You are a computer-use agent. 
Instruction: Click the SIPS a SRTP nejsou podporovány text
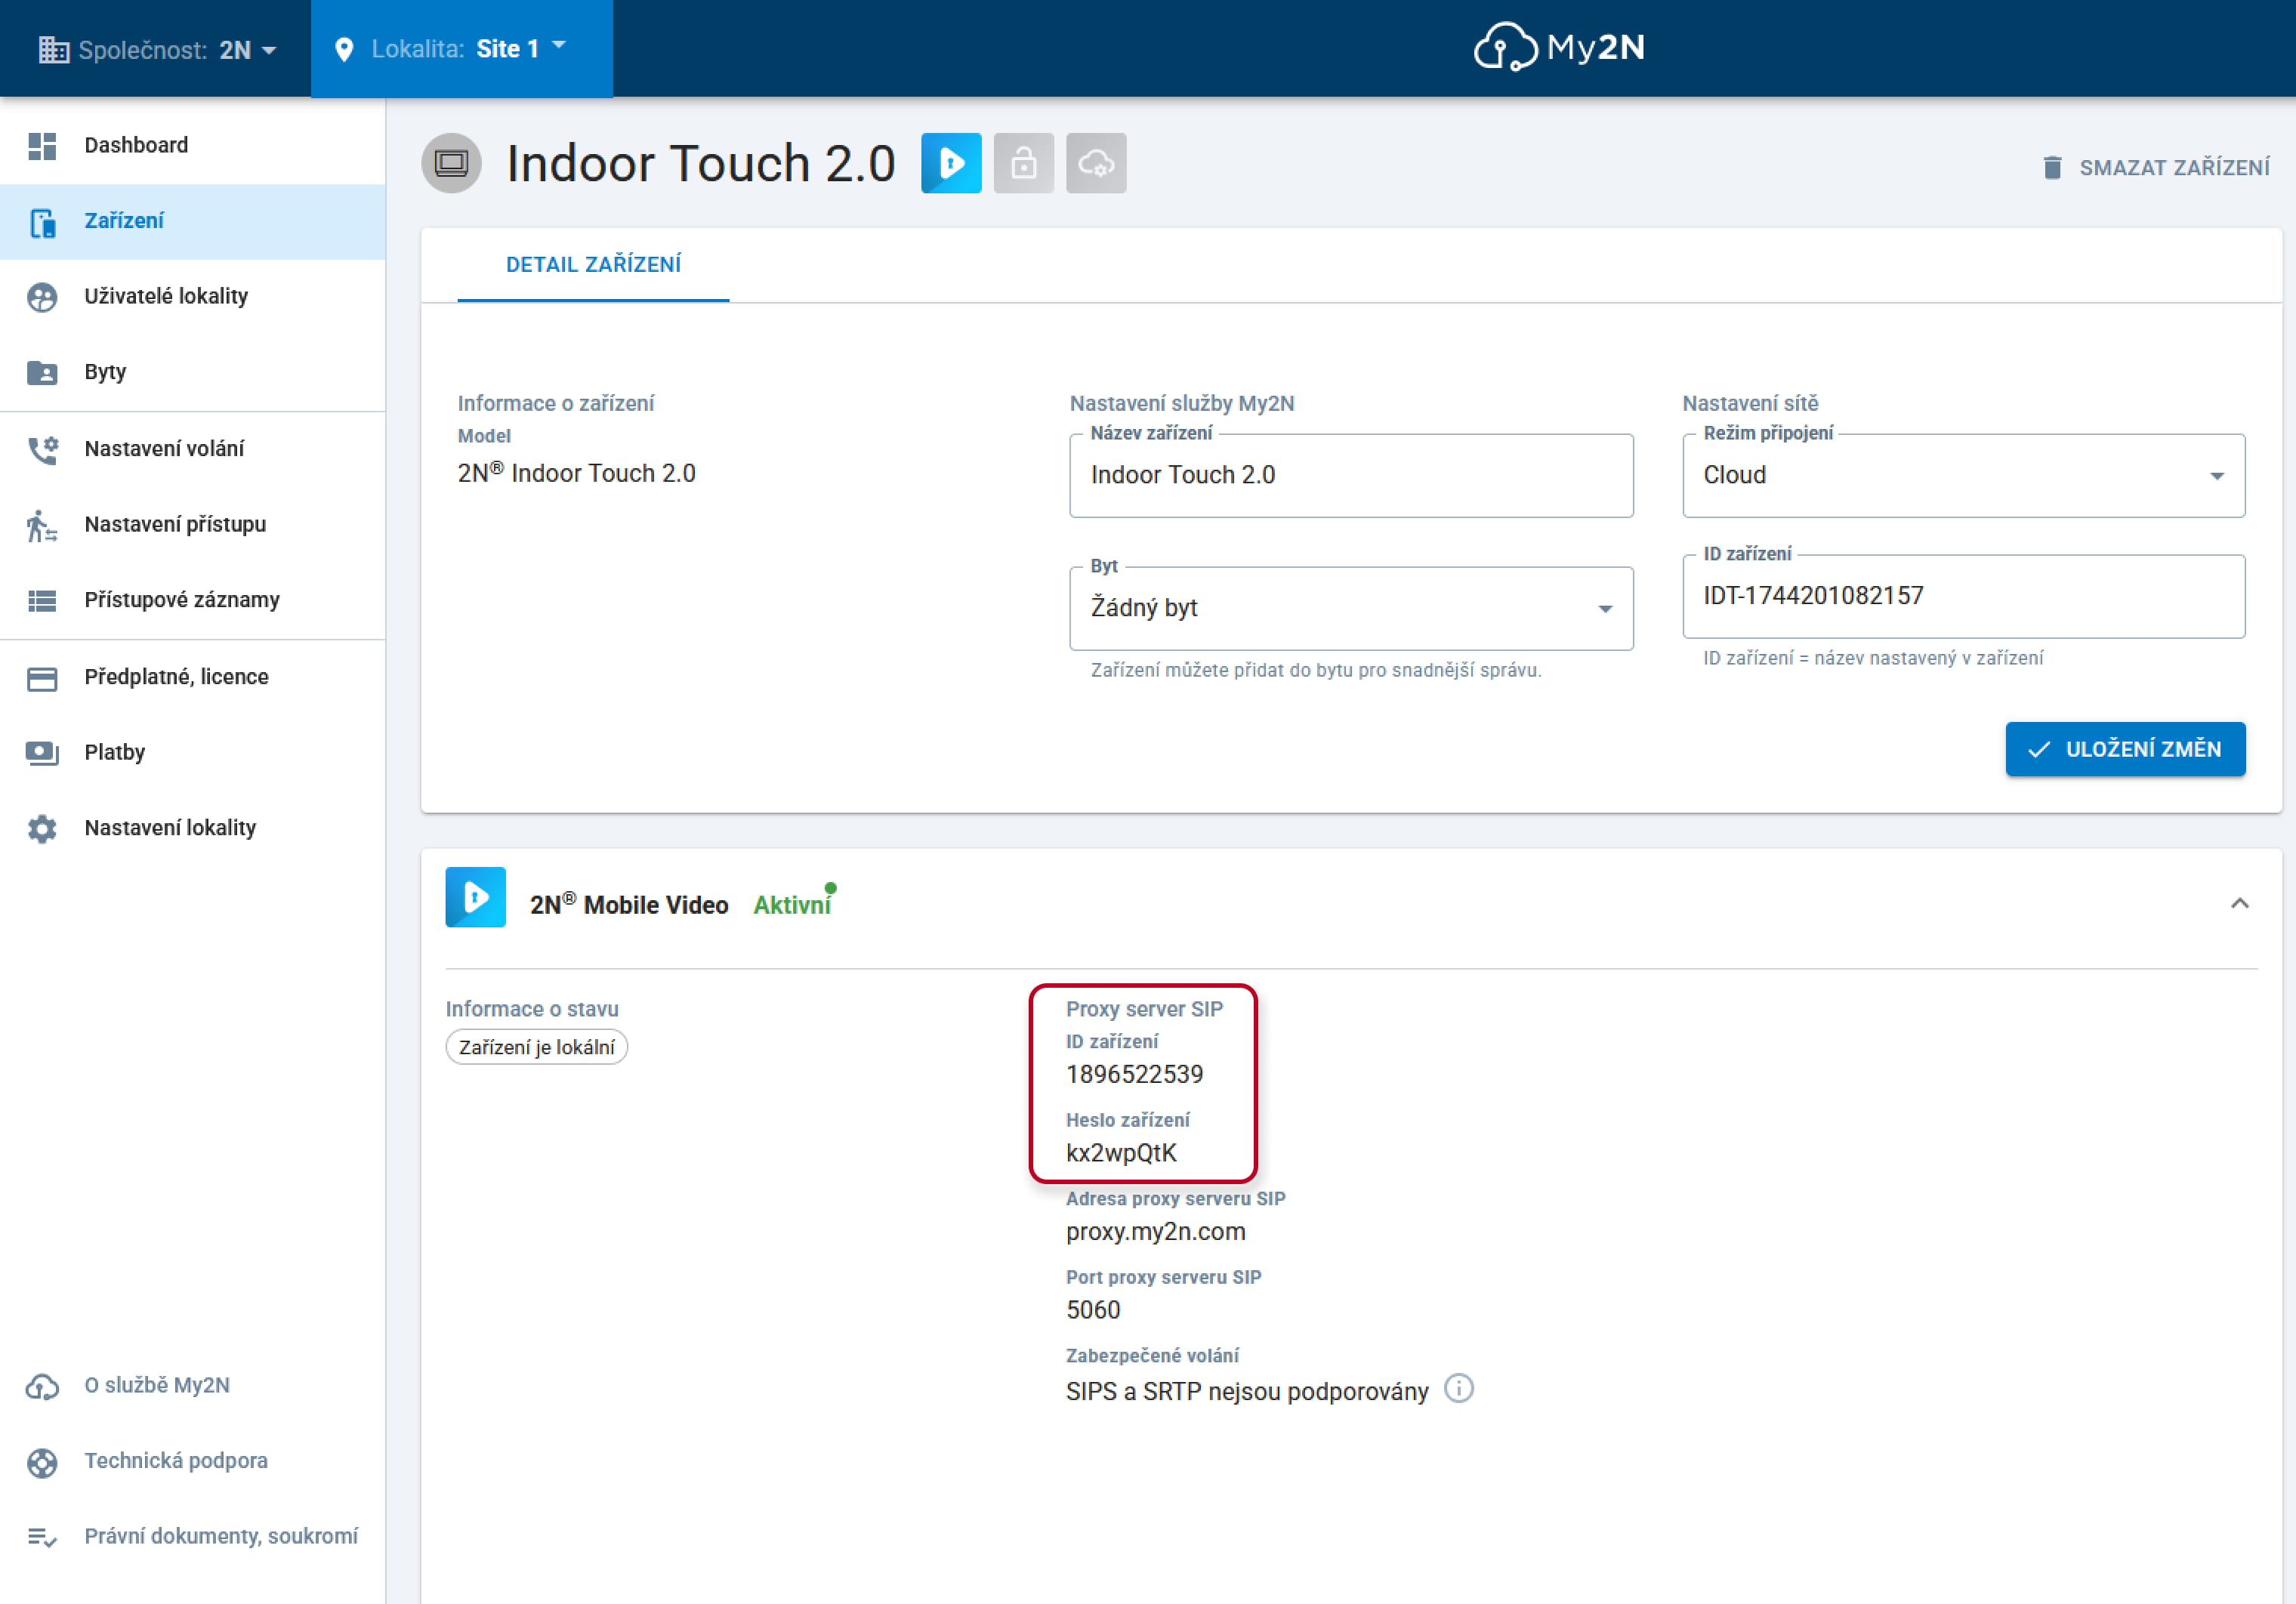pyautogui.click(x=1247, y=1392)
